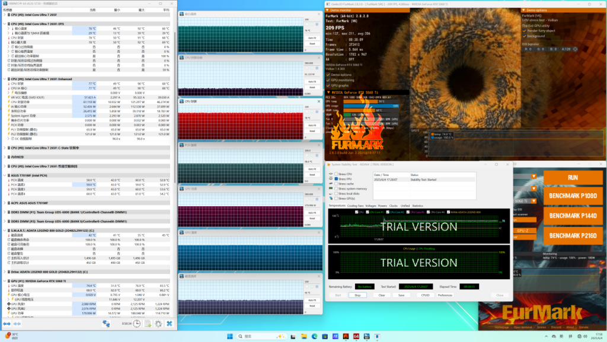
Task: Switch to the Cooling Fans tab in AIDA64
Action: tap(356, 206)
